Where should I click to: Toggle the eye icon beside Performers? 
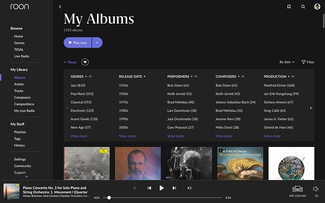coord(195,76)
